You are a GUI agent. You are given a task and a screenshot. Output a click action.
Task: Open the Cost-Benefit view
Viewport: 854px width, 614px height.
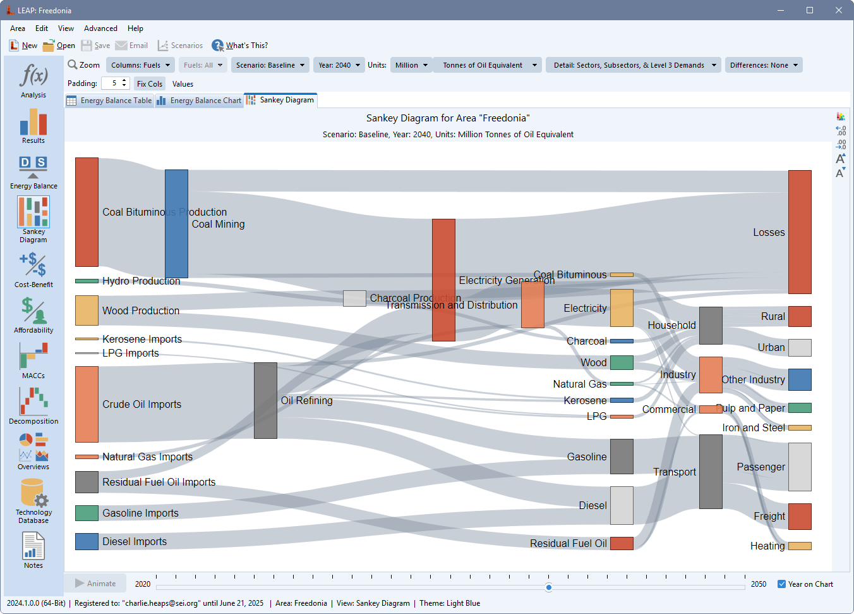[33, 269]
